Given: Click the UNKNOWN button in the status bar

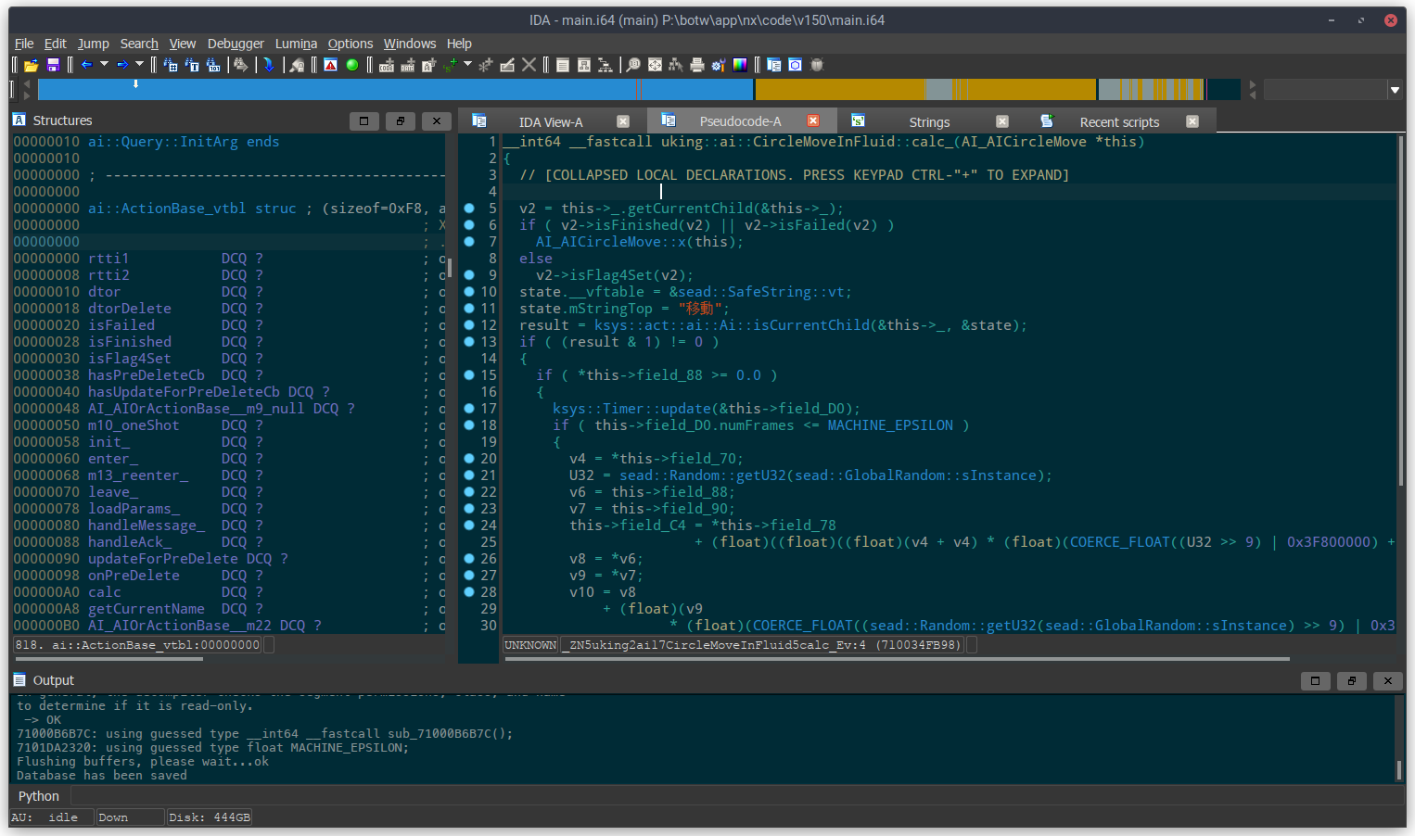Looking at the screenshot, I should pyautogui.click(x=530, y=644).
